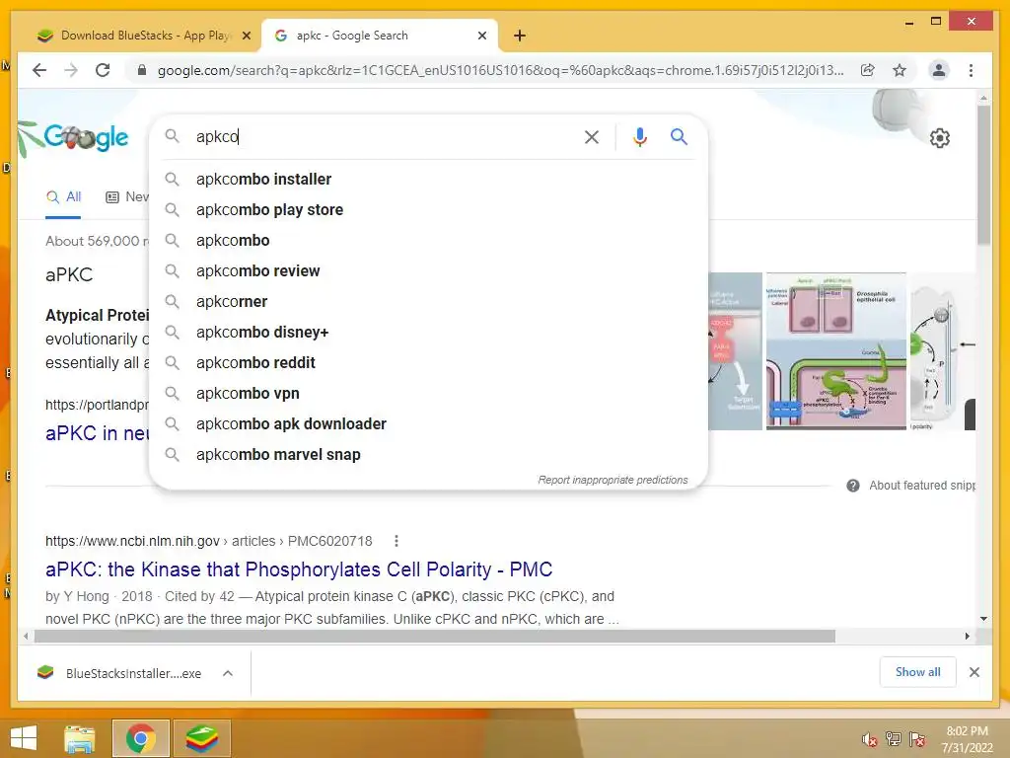Click the muted volume tray icon

[870, 739]
